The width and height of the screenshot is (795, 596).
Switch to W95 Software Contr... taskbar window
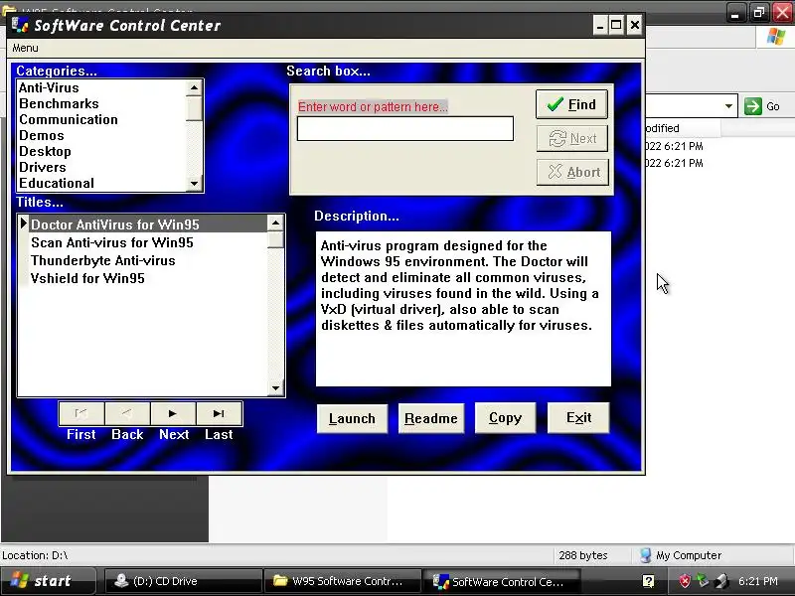(343, 581)
